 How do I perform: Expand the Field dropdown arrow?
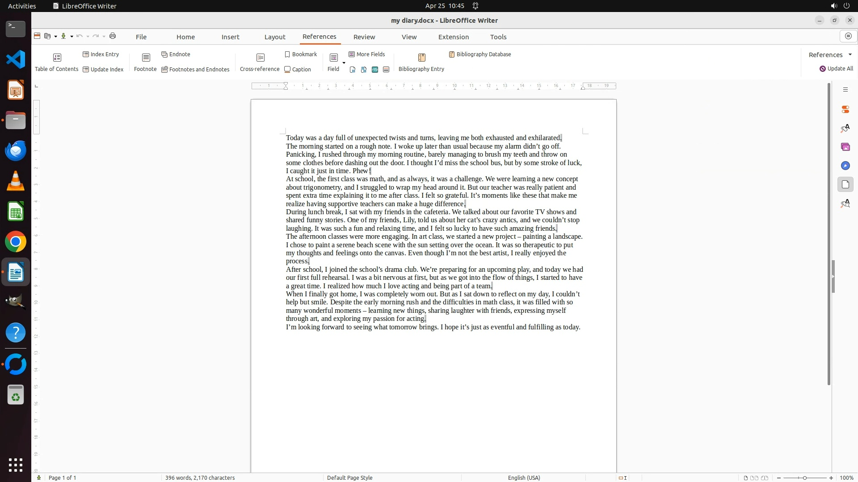(x=344, y=62)
